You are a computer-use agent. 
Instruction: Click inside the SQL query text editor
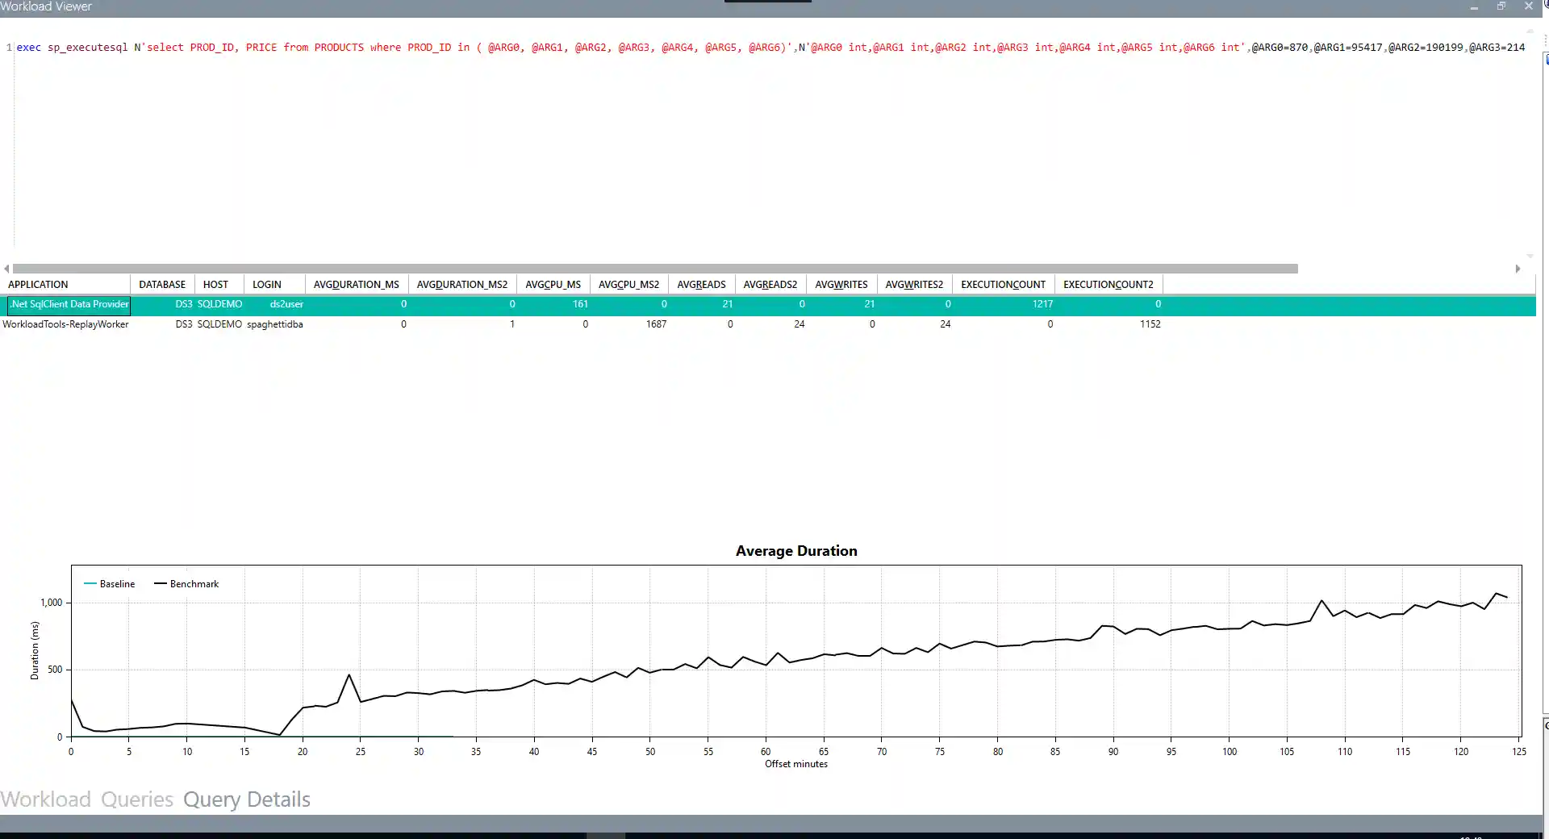click(x=726, y=145)
